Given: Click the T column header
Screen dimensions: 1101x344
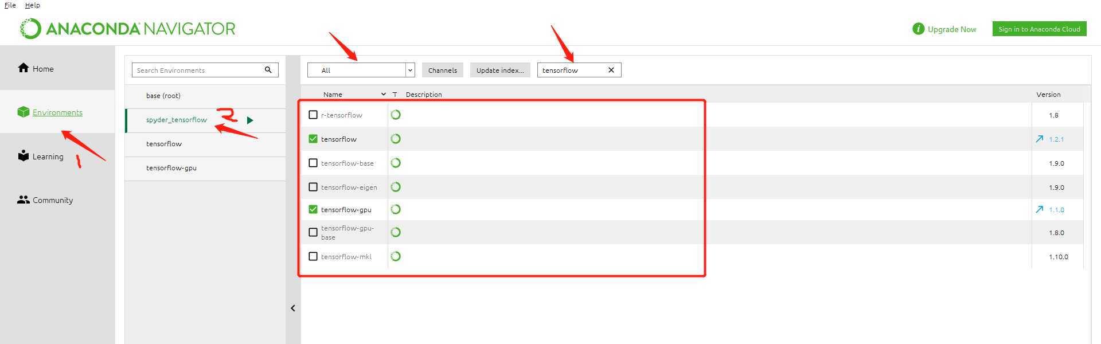Looking at the screenshot, I should 395,95.
